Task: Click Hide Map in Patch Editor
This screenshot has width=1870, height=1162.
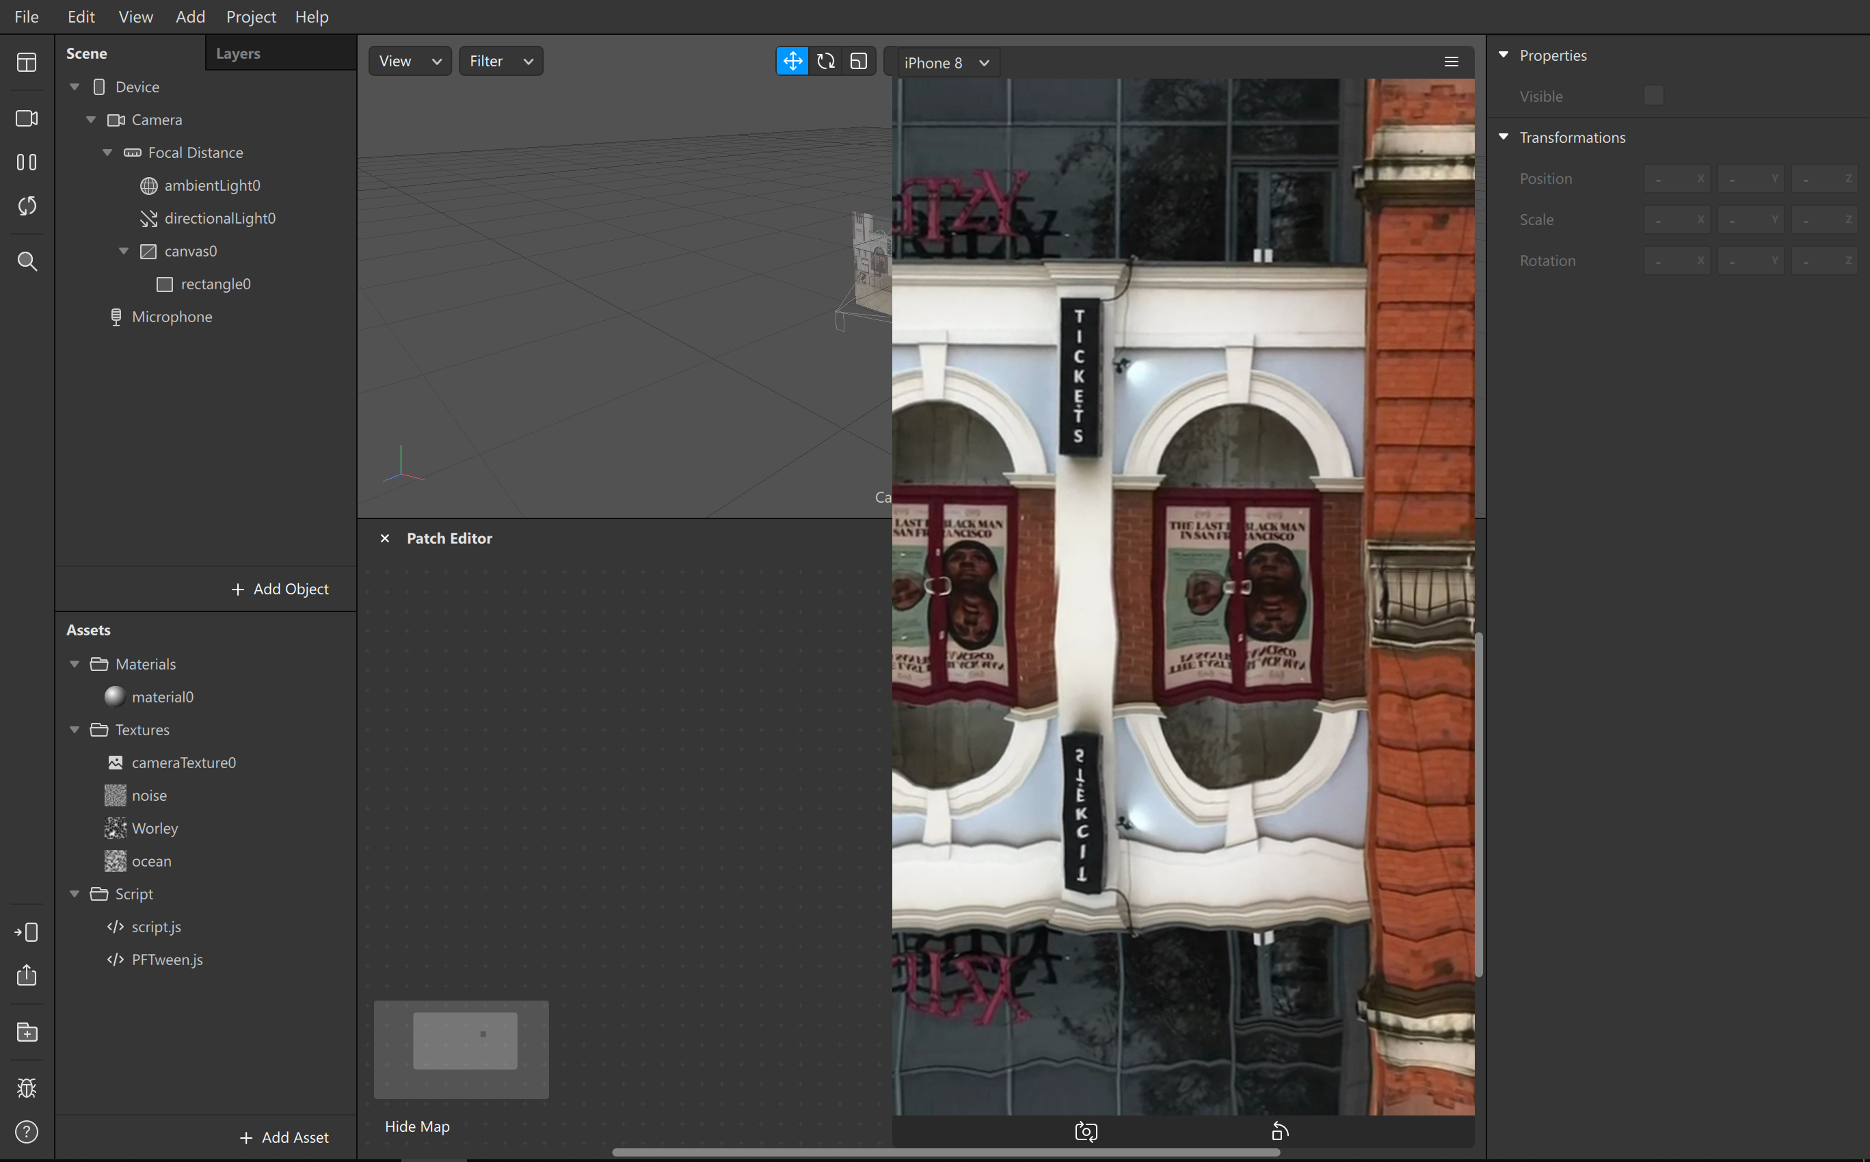Action: pos(417,1126)
